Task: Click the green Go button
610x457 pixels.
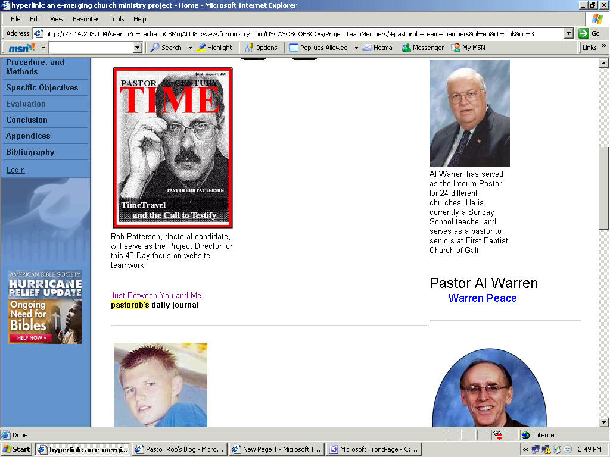Action: (x=590, y=33)
